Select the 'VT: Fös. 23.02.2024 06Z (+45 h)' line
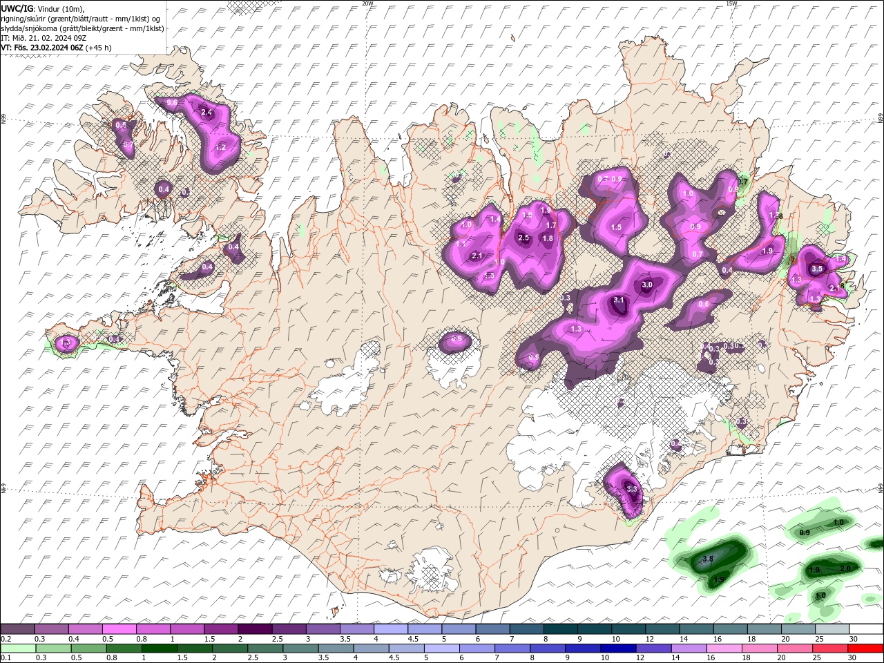The image size is (884, 663). (57, 48)
